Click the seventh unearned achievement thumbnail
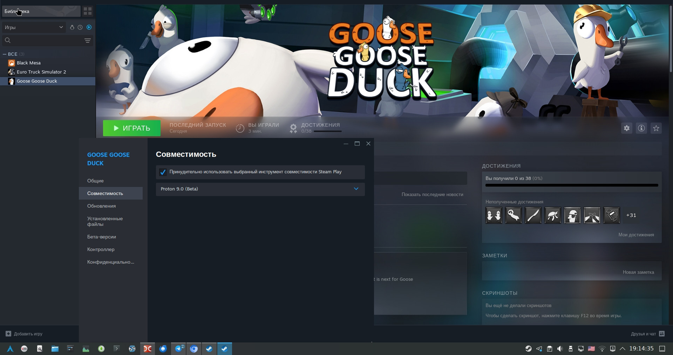The image size is (673, 355). (612, 215)
